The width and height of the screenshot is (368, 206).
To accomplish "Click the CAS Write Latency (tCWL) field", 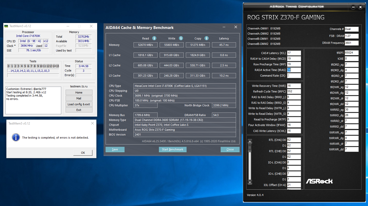I will (294, 131).
